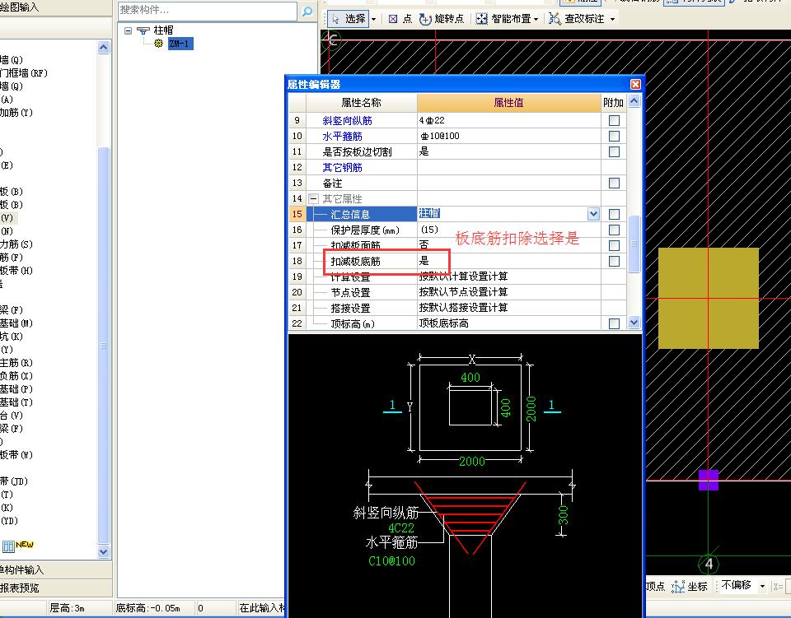Image resolution: width=791 pixels, height=618 pixels.
Task: Click the 属性值 column header
Action: (x=508, y=103)
